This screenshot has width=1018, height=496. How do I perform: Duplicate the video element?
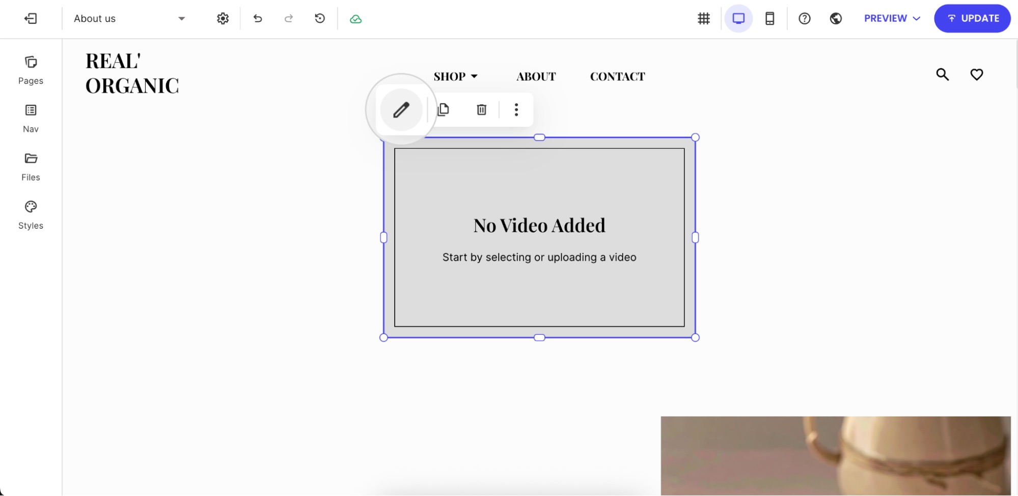click(444, 109)
